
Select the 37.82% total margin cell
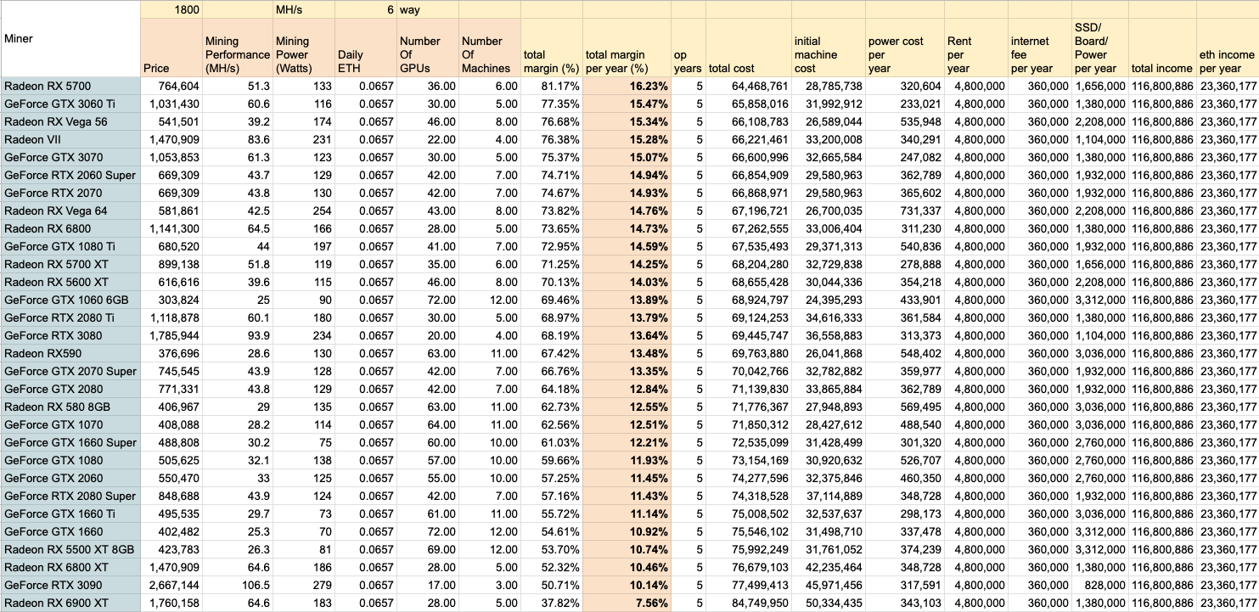552,603
